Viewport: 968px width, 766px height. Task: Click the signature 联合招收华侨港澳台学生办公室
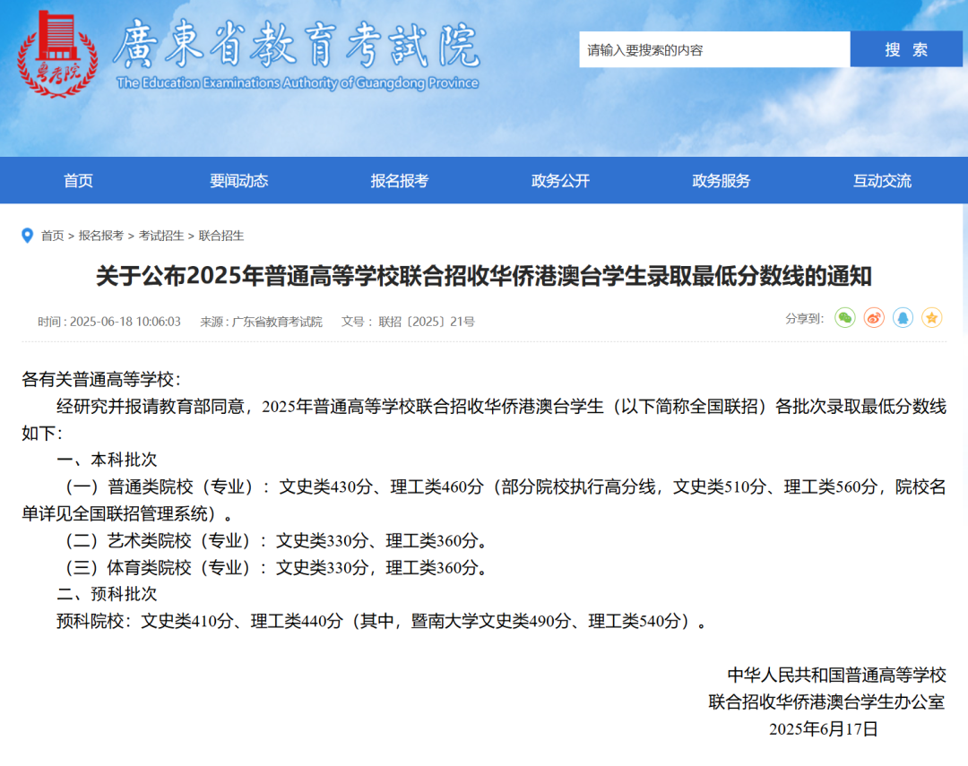coord(827,702)
